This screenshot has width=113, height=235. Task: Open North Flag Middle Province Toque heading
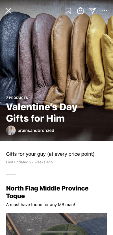coord(47,192)
